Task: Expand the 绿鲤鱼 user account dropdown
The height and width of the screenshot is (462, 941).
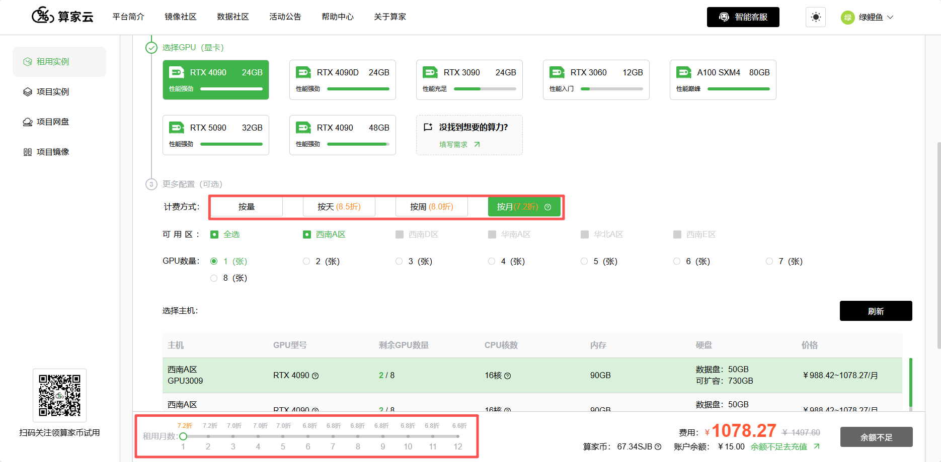Action: [868, 17]
